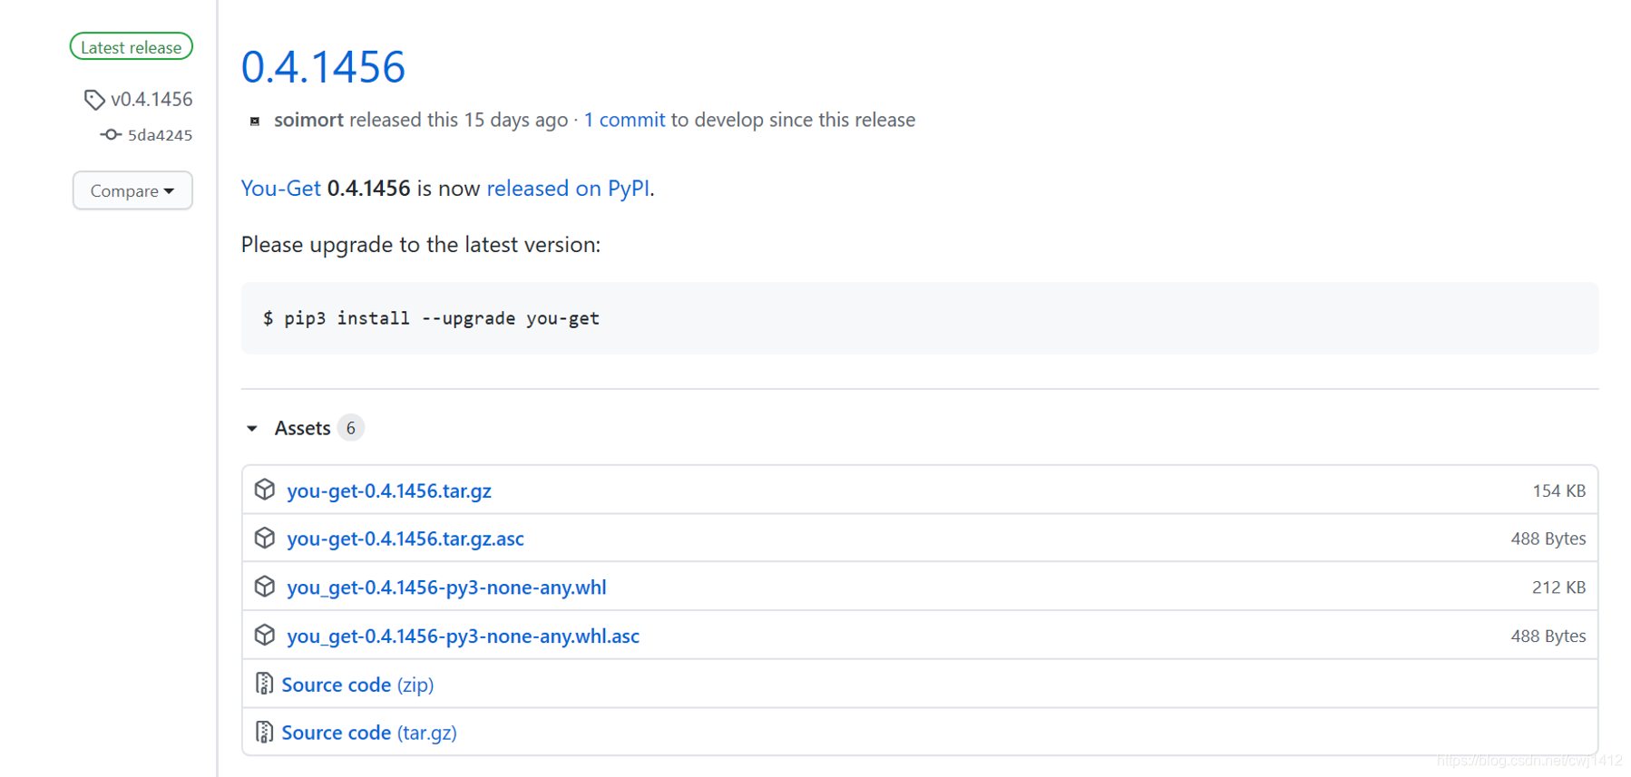Download you_get-0.4.1456-py3-none-any.whl
Viewport: 1631px width, 777px height.
coord(446,588)
